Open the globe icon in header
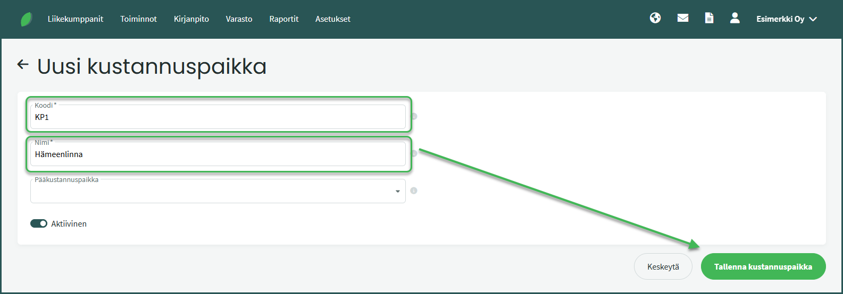This screenshot has height=294, width=843. pos(655,18)
